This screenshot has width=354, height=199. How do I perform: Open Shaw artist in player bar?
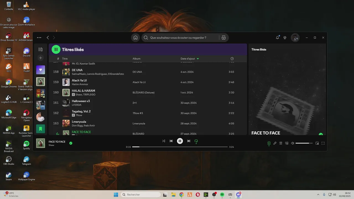tap(51, 145)
